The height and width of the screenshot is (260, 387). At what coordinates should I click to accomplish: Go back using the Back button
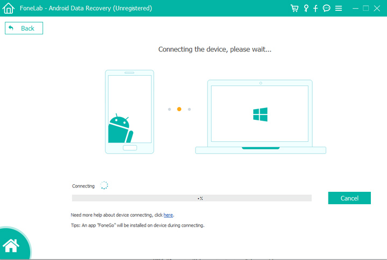[24, 28]
